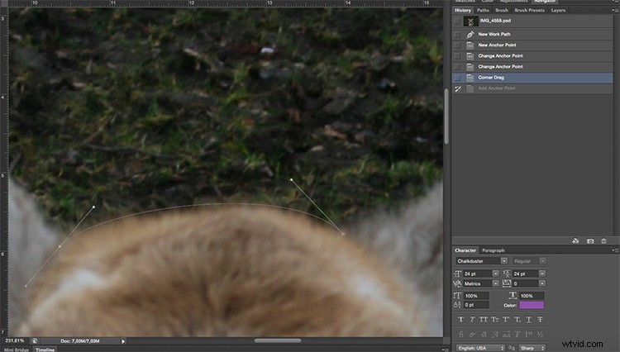Toggle Underline text style
This screenshot has width=620, height=352.
(529, 319)
